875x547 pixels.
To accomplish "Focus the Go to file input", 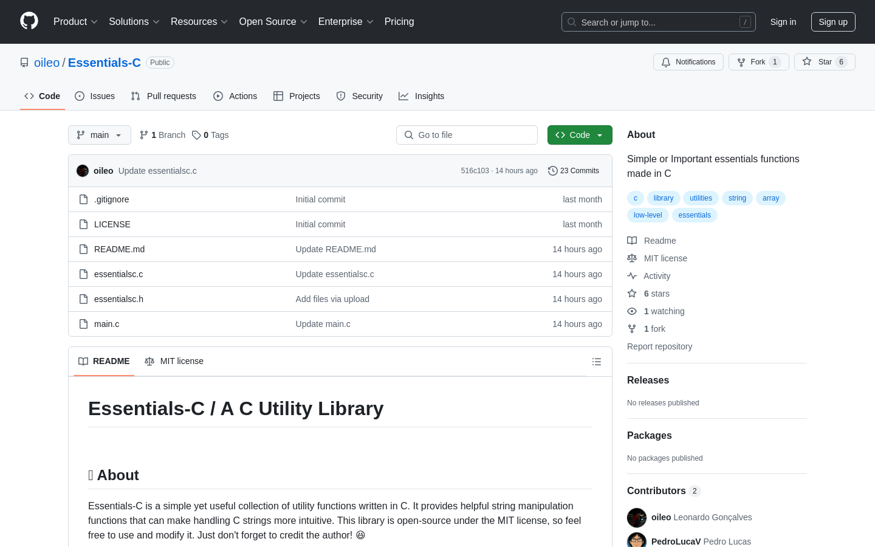I will (x=467, y=135).
